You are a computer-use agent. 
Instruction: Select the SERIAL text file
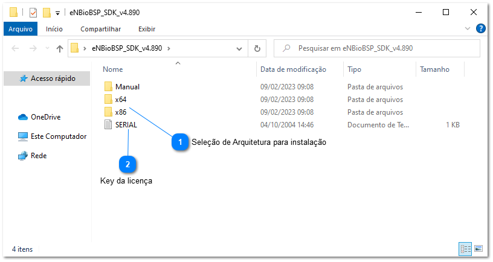(x=126, y=125)
